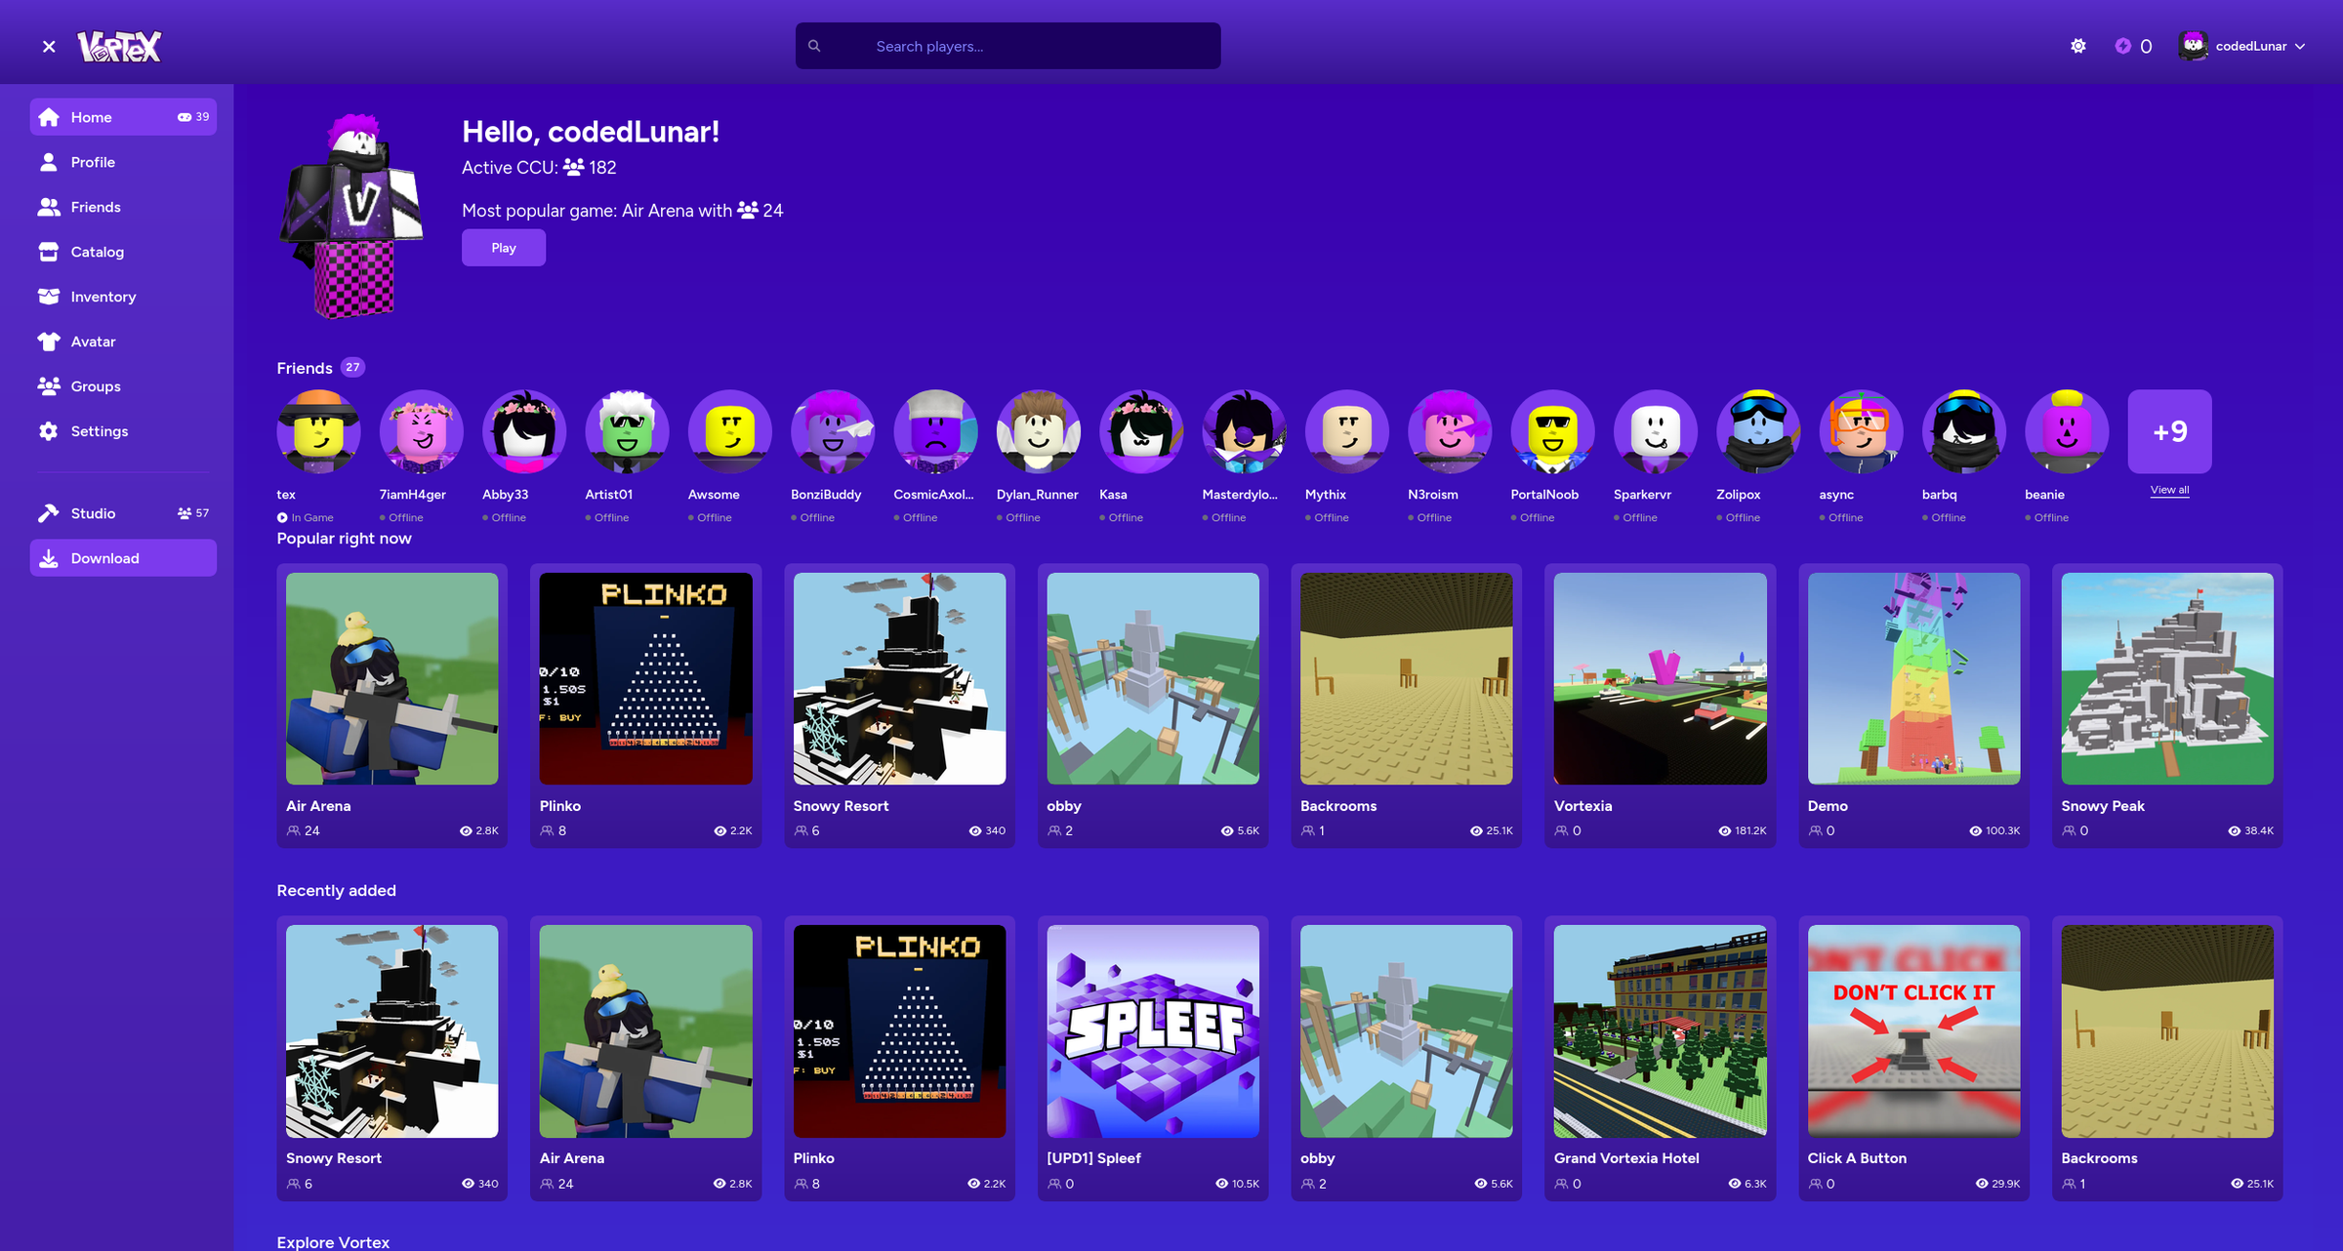Click Masterdylo's friend avatar
The height and width of the screenshot is (1251, 2343).
pyautogui.click(x=1244, y=431)
